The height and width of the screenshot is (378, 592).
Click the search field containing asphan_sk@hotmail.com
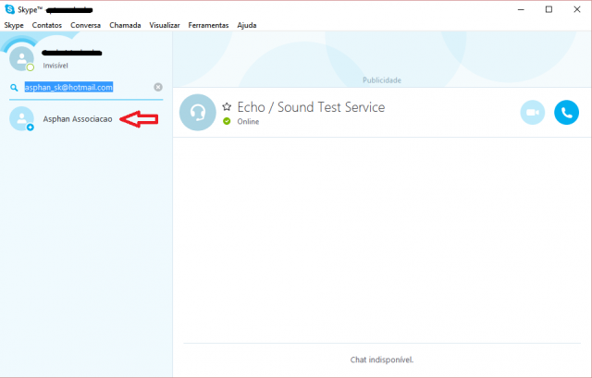click(x=87, y=88)
